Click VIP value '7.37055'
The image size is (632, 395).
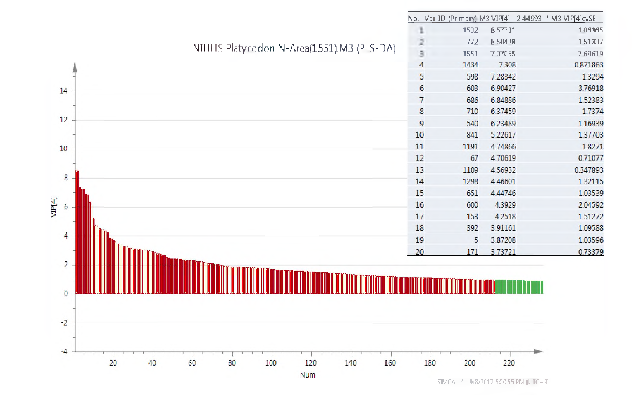coord(503,53)
